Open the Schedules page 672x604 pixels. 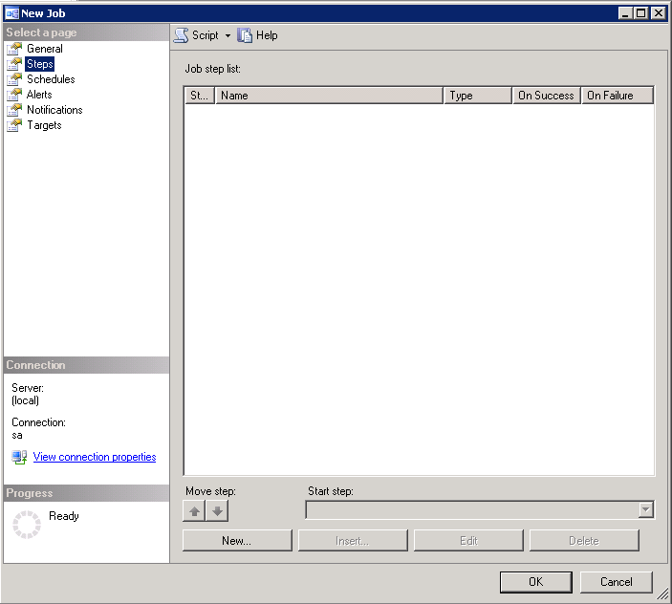[51, 79]
